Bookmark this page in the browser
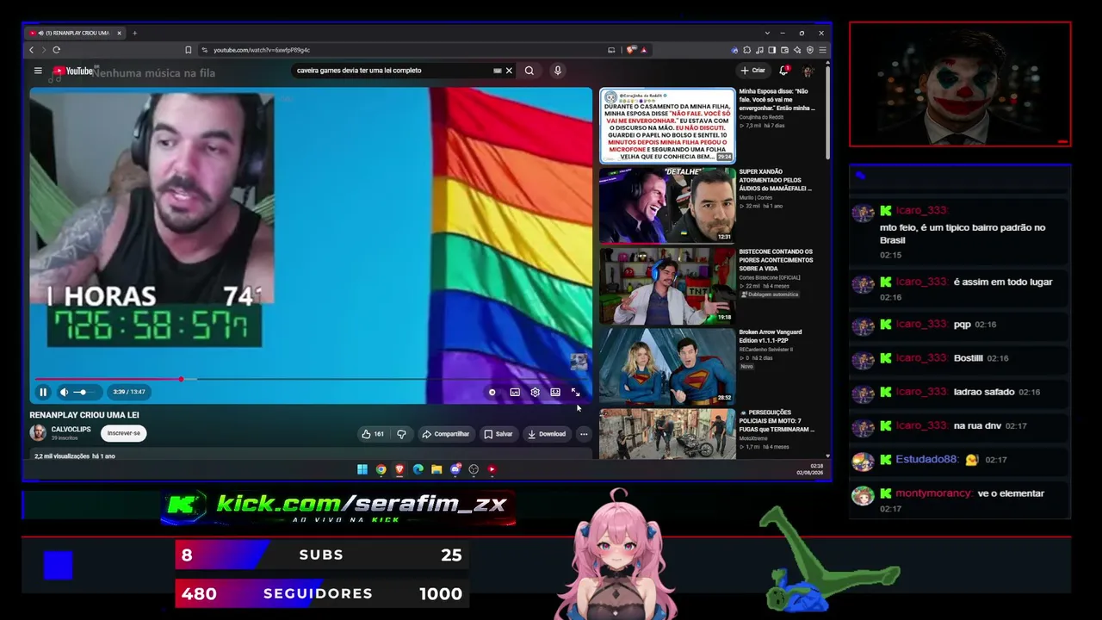The height and width of the screenshot is (620, 1102). pos(189,50)
